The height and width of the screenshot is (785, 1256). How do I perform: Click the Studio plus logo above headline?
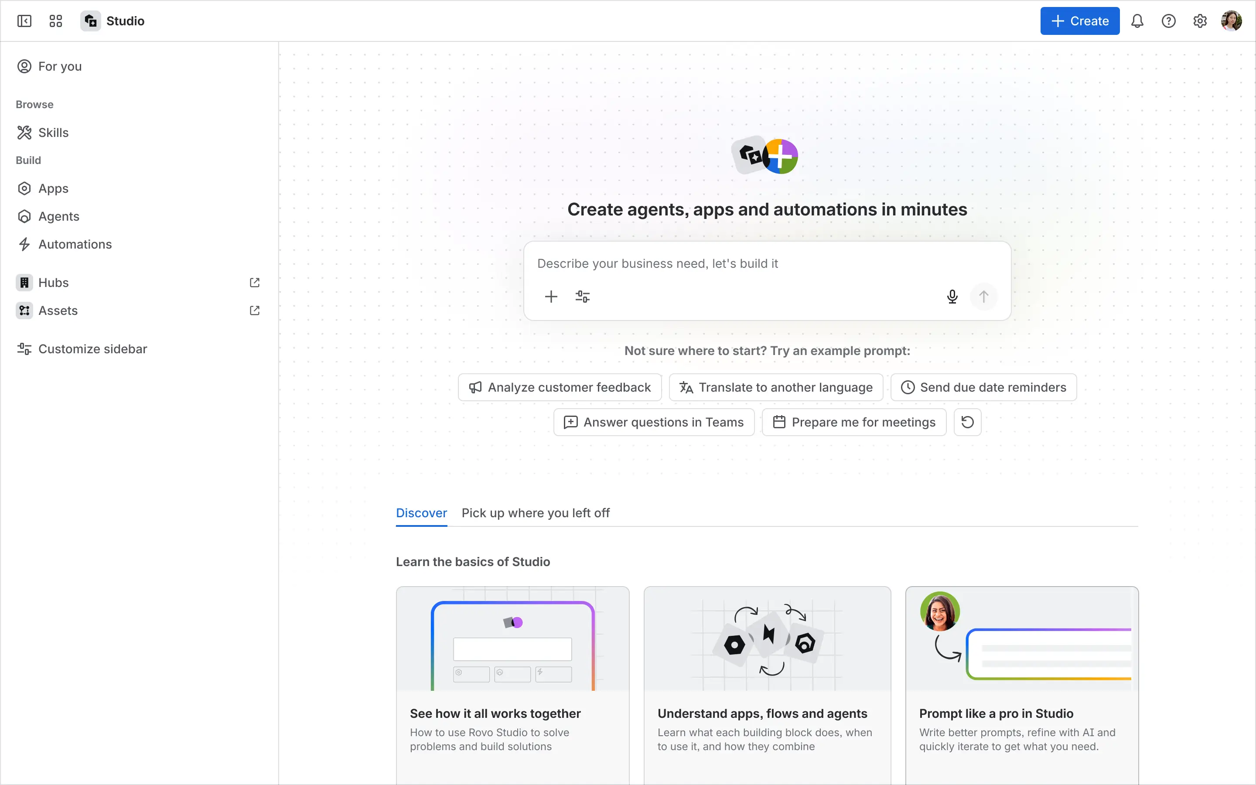(x=765, y=155)
